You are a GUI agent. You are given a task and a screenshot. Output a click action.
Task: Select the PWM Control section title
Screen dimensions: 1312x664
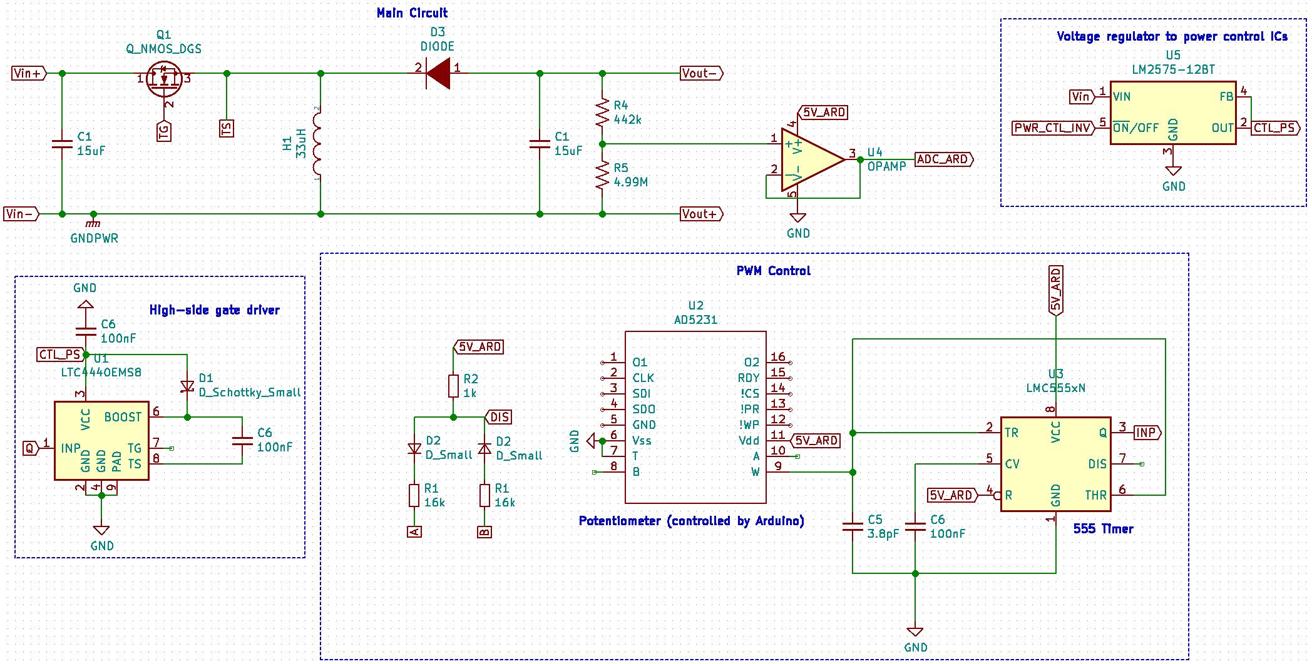pos(773,271)
